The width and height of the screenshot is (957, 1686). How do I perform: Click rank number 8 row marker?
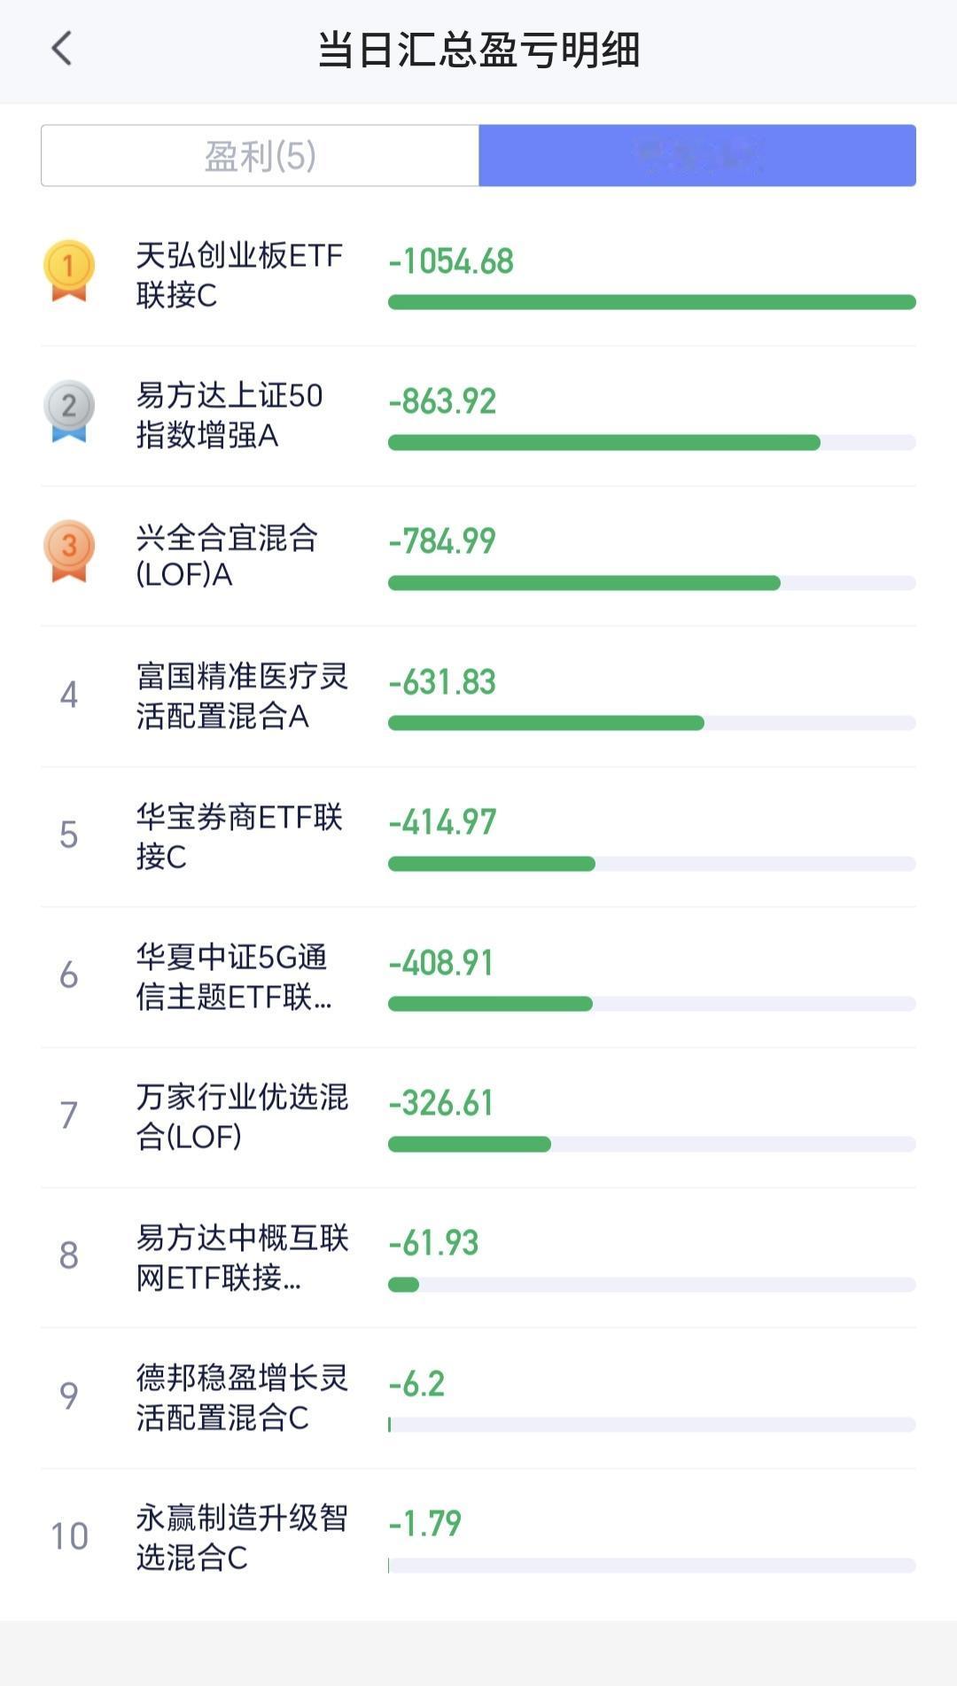tap(69, 1255)
